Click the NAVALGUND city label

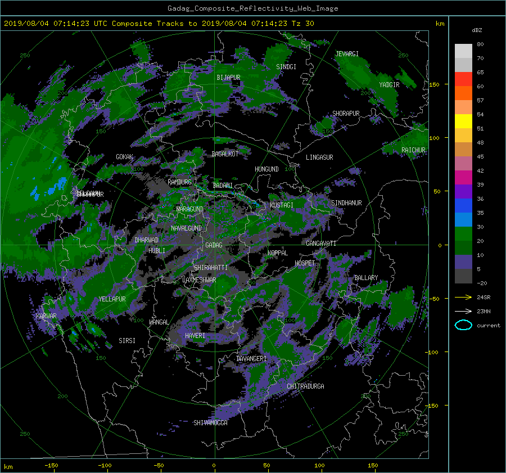click(186, 228)
